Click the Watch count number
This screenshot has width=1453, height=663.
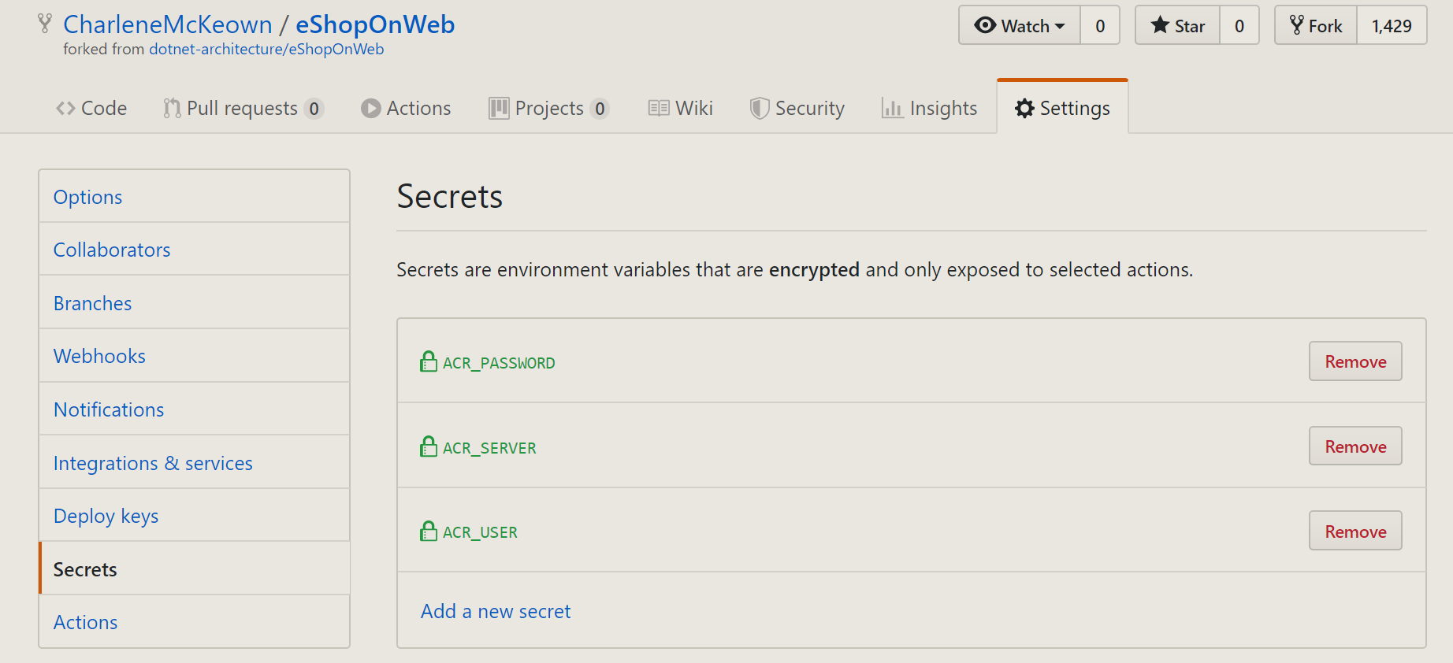(x=1100, y=26)
